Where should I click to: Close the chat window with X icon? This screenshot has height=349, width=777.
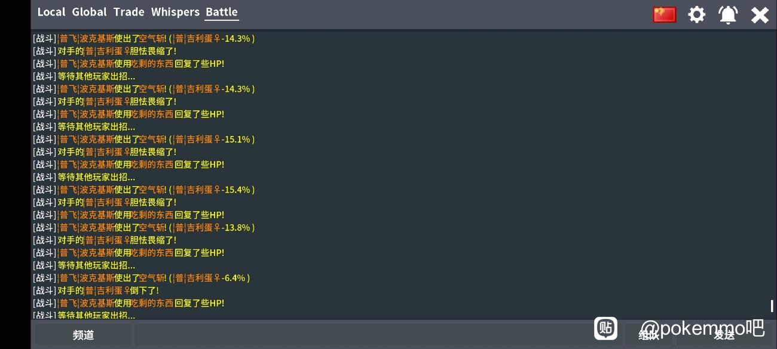[760, 14]
